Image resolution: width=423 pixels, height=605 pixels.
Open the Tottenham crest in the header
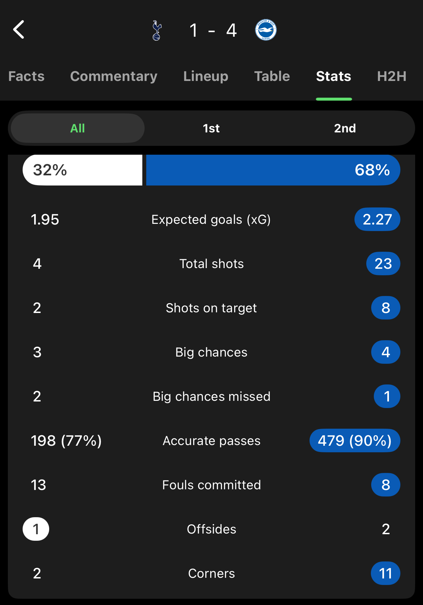click(157, 30)
